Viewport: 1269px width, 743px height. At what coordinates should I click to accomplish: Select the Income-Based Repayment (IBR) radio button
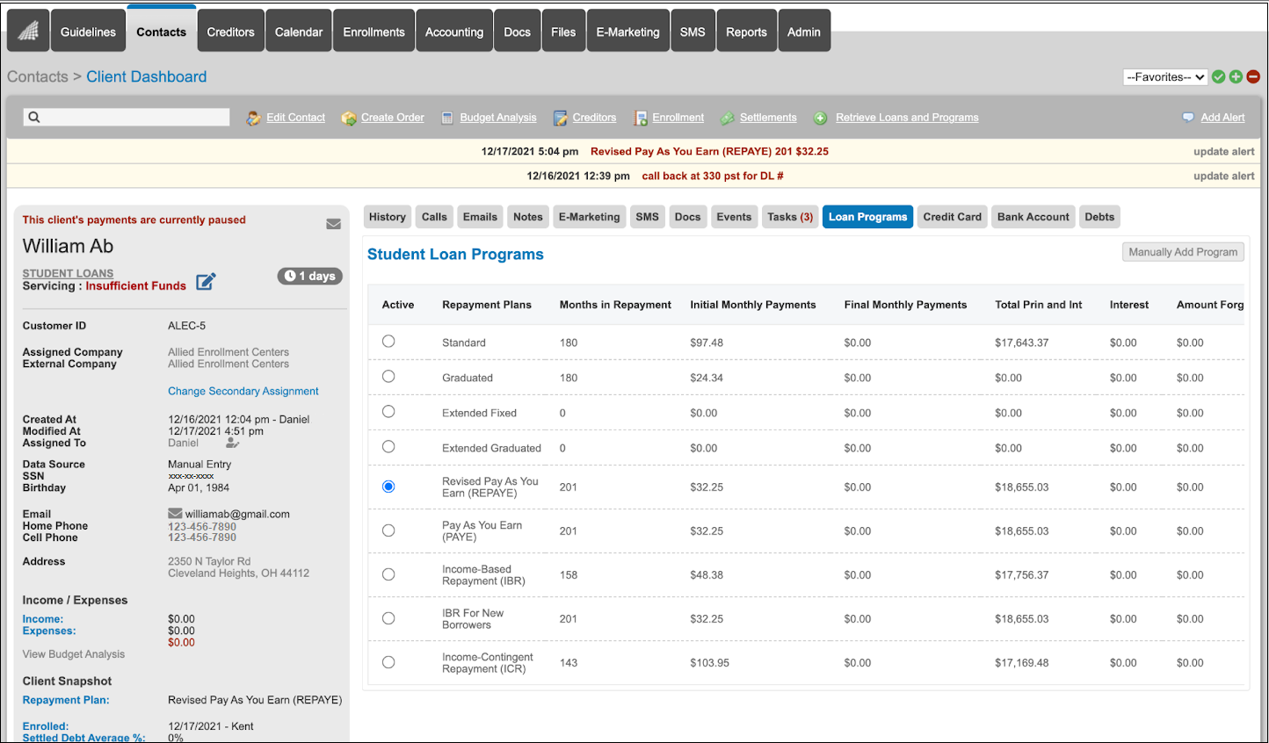[x=388, y=574]
